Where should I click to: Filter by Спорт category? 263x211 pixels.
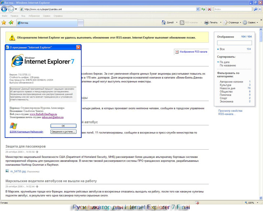224,98
